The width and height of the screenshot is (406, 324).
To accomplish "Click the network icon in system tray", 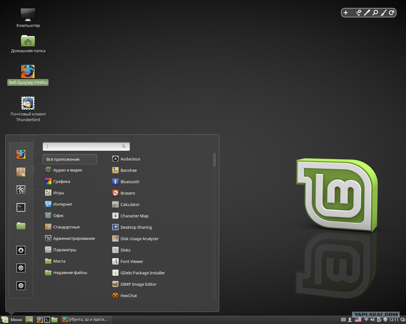I will (366, 320).
